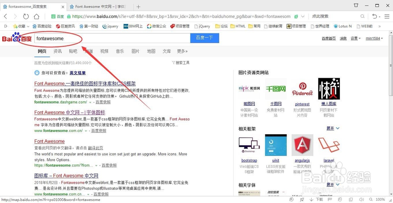This screenshot has width=393, height=203.
Task: Open the 消息 link
Action: pos(343,38)
